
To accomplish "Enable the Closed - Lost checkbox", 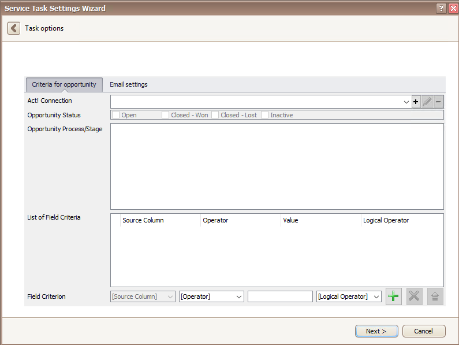I will pos(215,115).
